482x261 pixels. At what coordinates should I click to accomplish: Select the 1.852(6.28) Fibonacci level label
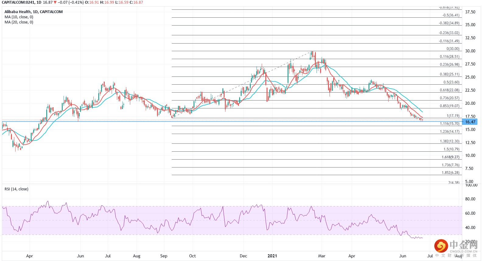[450, 173]
